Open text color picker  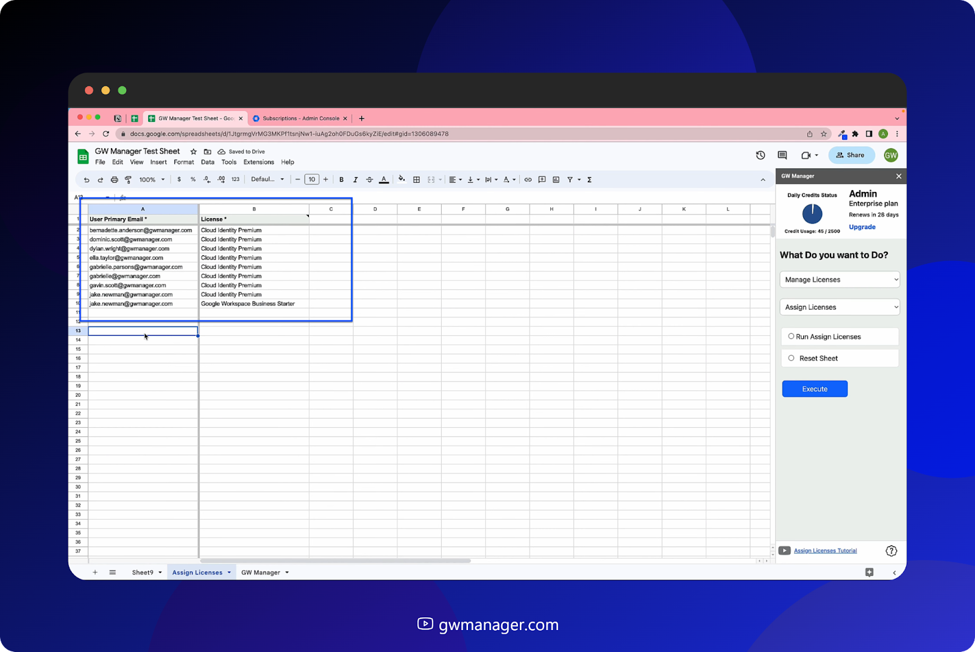(383, 180)
